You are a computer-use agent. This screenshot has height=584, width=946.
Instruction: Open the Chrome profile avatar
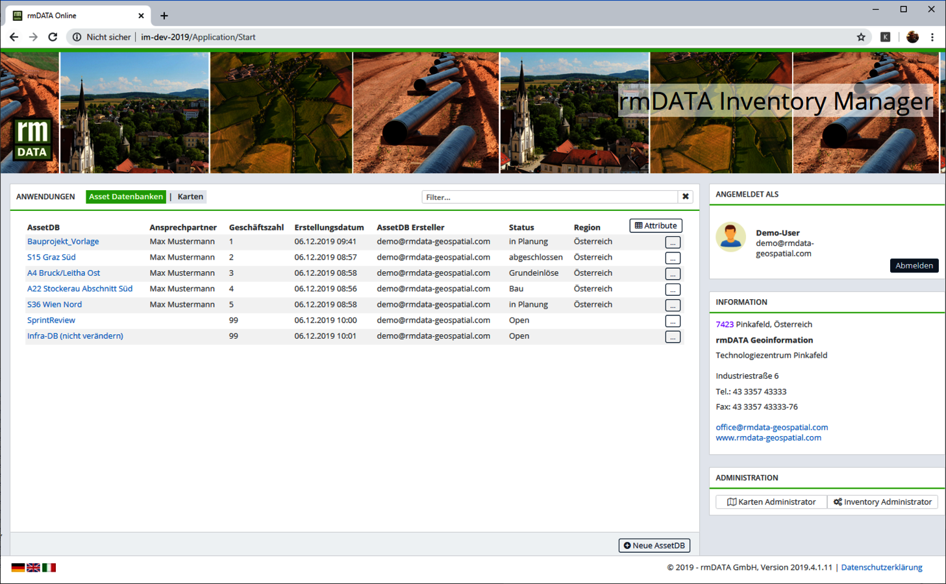point(912,37)
